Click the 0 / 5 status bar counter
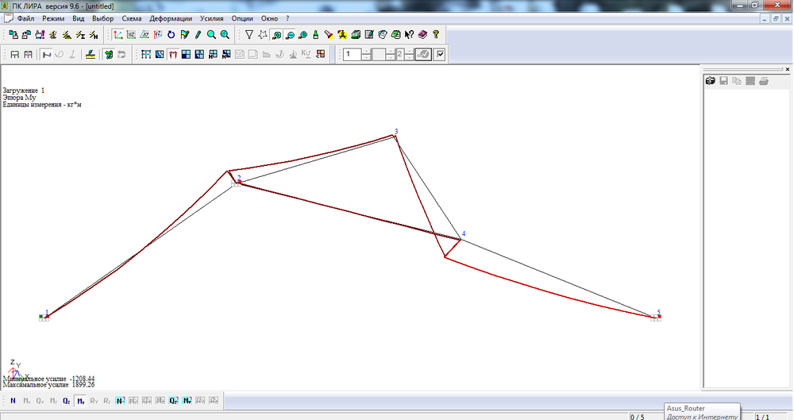This screenshot has height=420, width=794. point(638,417)
